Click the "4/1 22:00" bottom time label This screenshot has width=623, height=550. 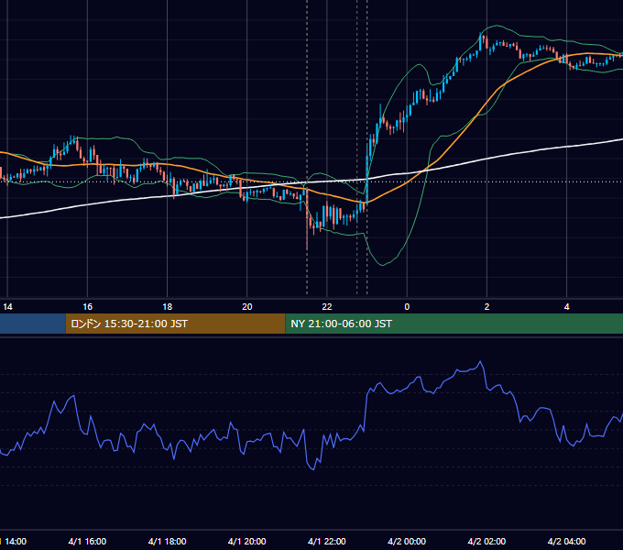tap(327, 541)
